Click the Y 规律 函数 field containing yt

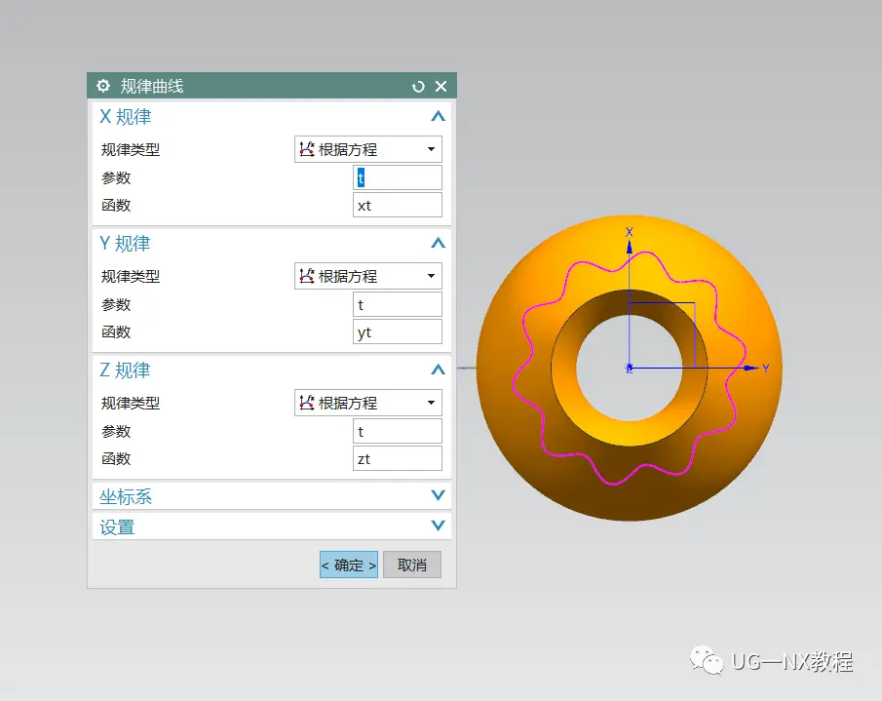(398, 331)
